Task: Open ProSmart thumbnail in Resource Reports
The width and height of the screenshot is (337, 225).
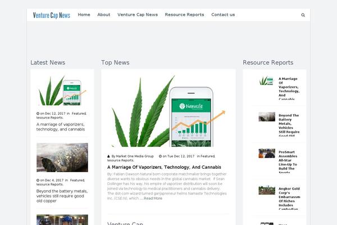Action: [x=267, y=154]
